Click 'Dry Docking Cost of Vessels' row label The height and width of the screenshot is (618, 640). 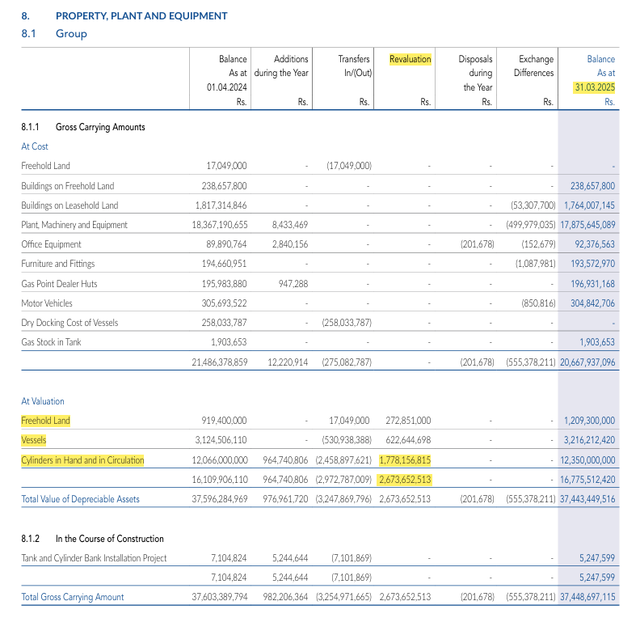pos(69,323)
